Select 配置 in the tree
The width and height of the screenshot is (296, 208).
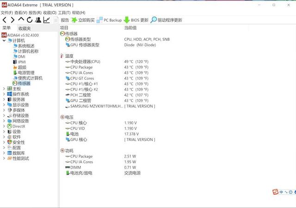coord(14,147)
